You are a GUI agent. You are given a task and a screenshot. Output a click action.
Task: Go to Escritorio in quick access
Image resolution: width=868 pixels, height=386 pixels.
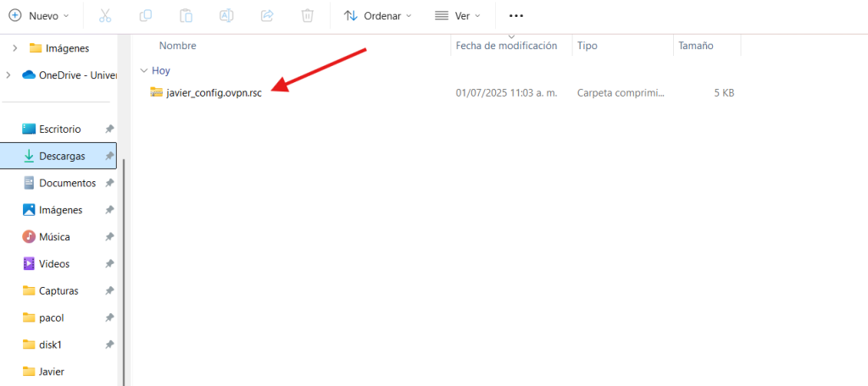[x=52, y=129]
